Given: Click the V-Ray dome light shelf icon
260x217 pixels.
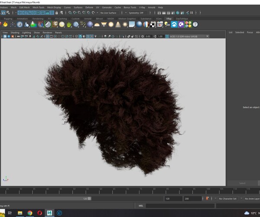Looking at the screenshot, I should click(97, 24).
